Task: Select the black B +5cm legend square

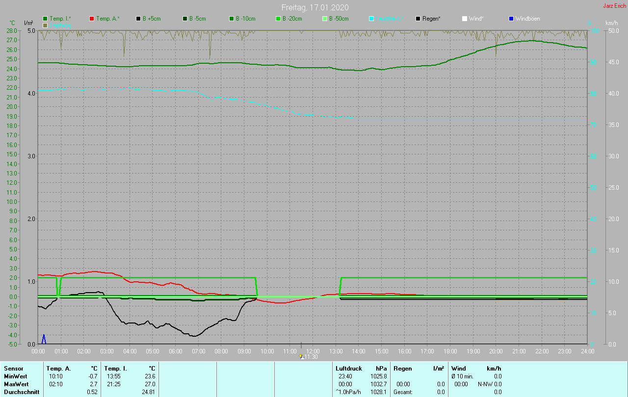Action: 138,19
